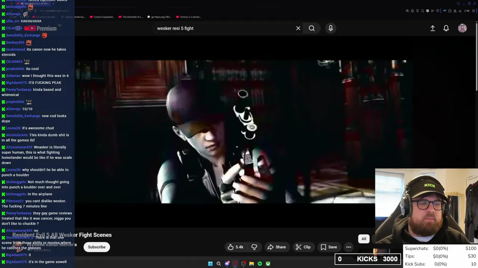Click PennyTardaway's 'kinda based and whimsical'
The width and height of the screenshot is (478, 268).
pyautogui.click(x=31, y=92)
